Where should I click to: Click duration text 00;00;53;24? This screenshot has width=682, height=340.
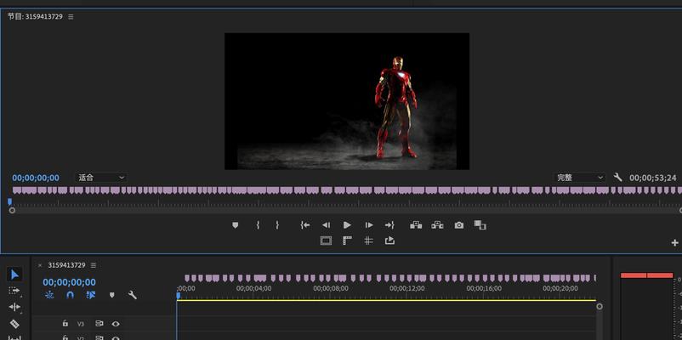click(653, 178)
